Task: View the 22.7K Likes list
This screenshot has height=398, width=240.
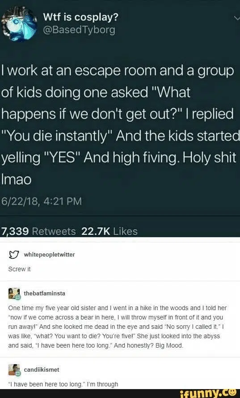Action: (109, 231)
